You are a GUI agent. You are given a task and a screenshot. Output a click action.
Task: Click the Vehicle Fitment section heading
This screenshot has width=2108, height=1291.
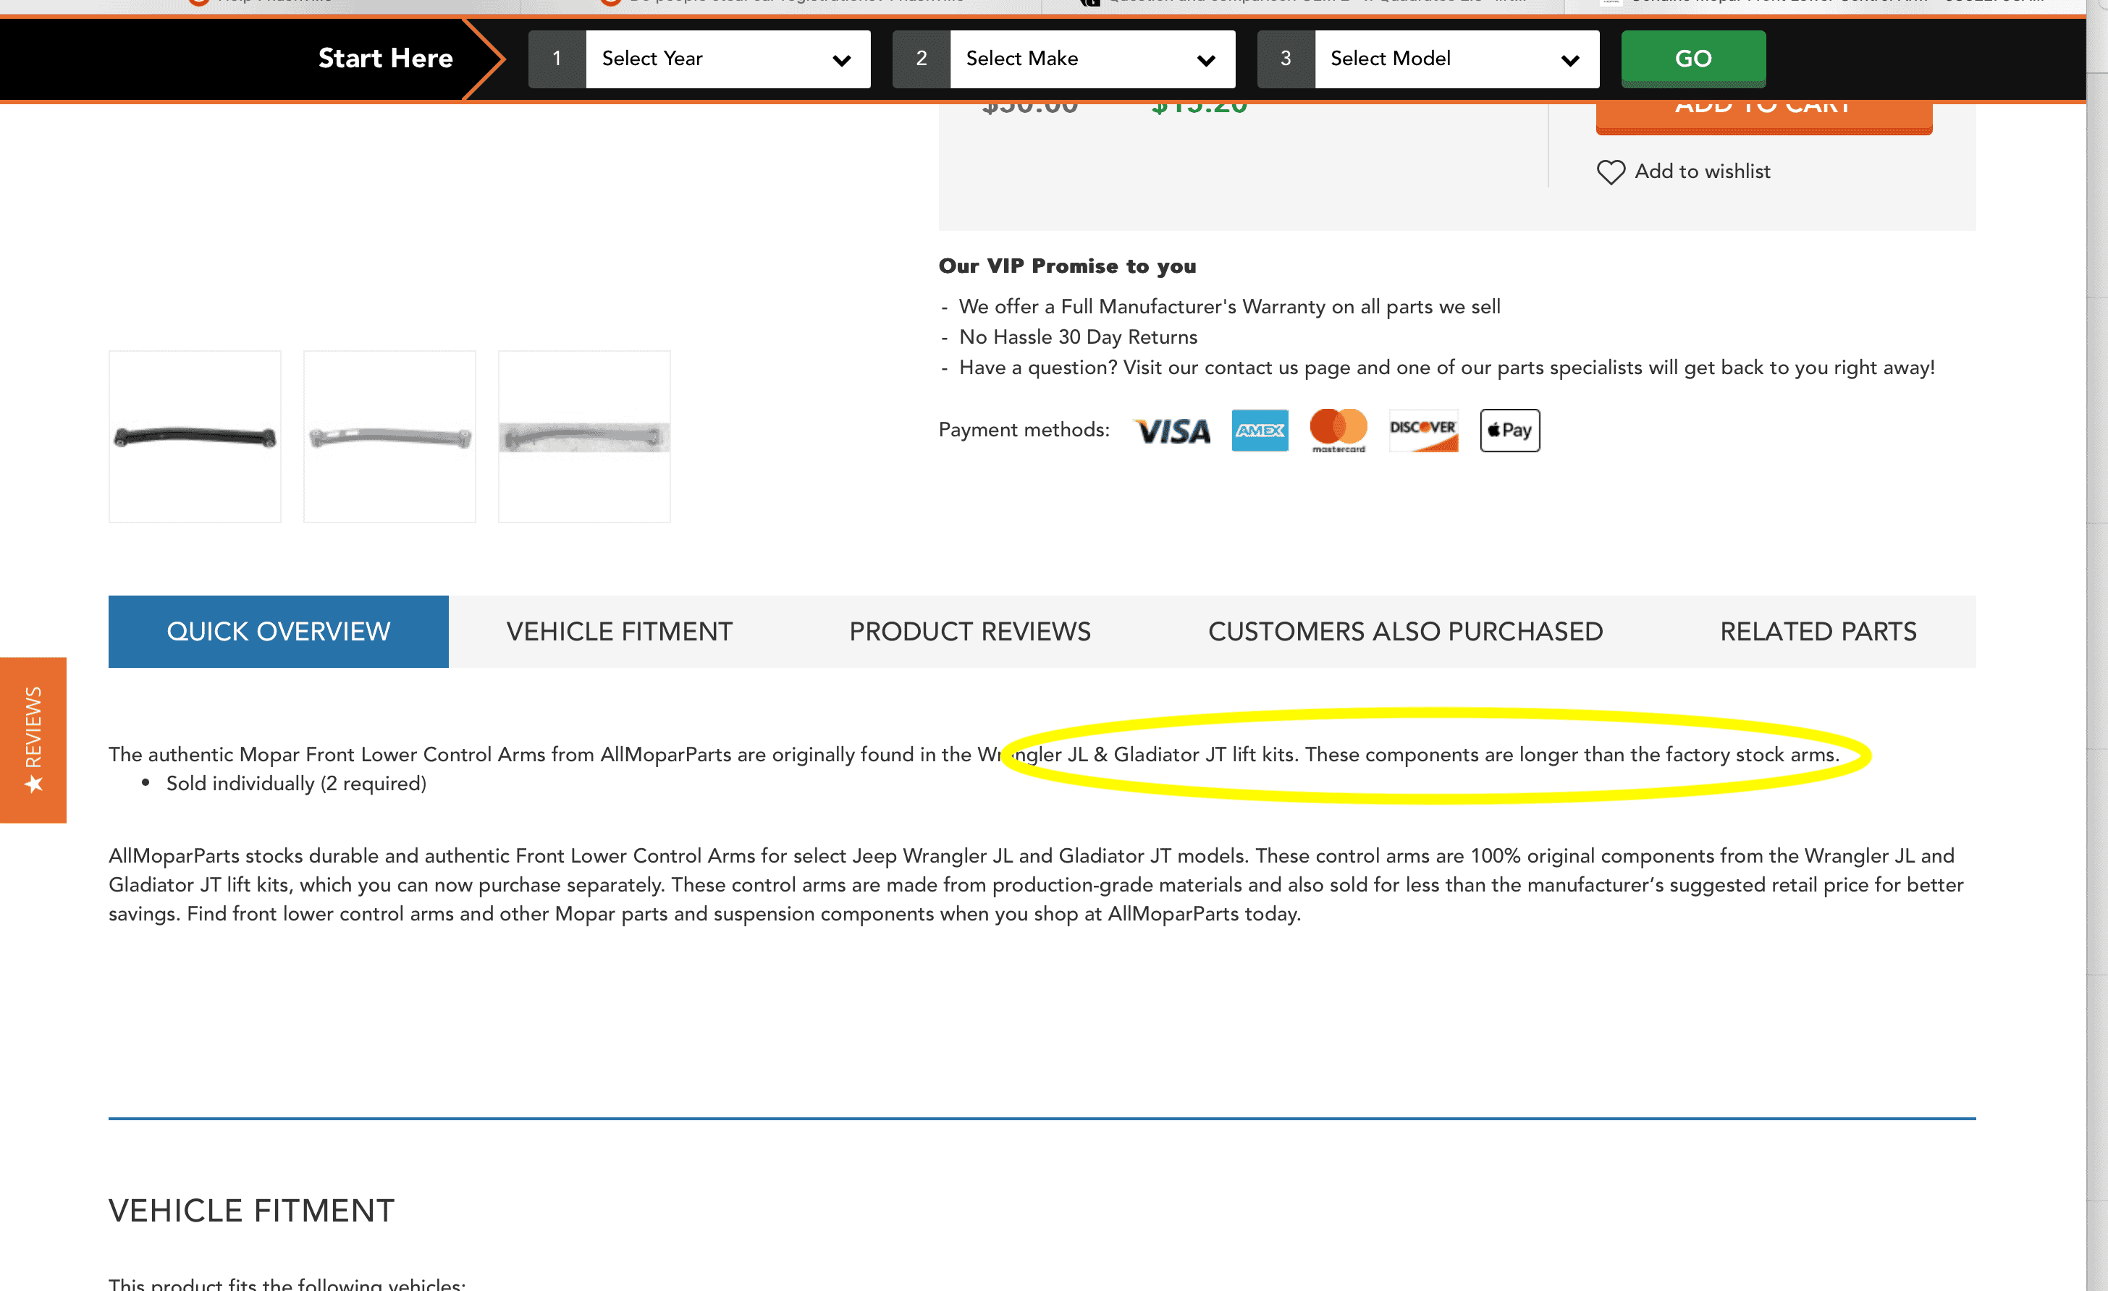(251, 1211)
